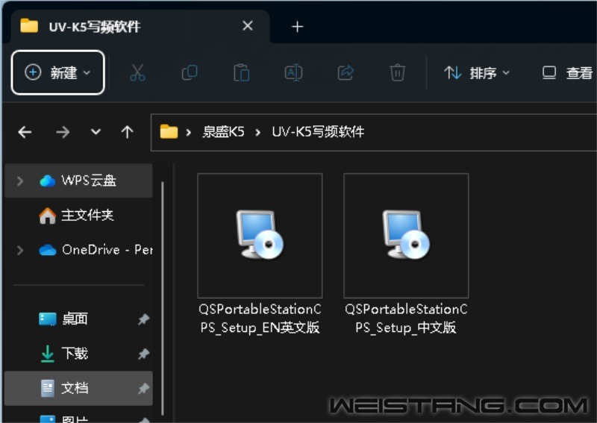The width and height of the screenshot is (597, 423).
Task: Select the QSPortableStationCPS_Setup_中文版 installer thumbnail
Action: [406, 235]
